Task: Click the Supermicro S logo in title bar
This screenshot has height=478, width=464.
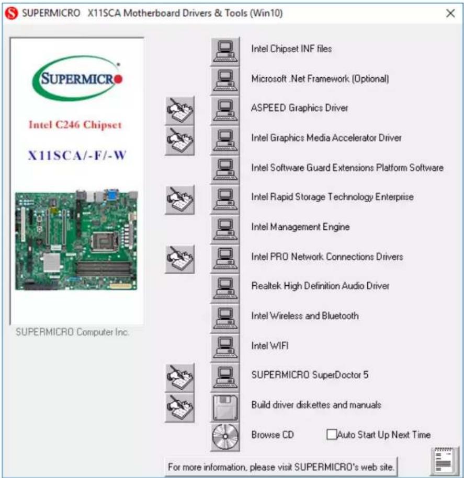Action: coord(12,14)
